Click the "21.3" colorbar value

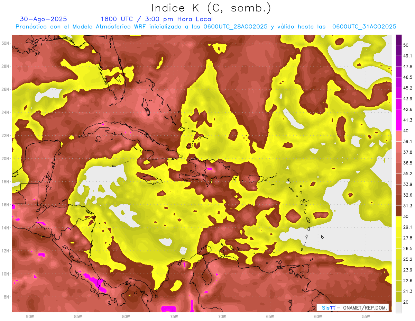tap(407, 292)
